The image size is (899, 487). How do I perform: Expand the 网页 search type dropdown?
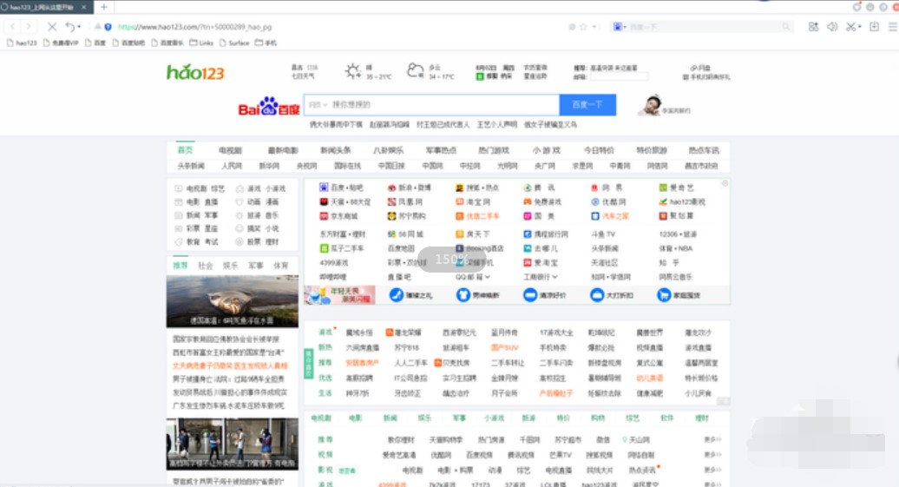pyautogui.click(x=316, y=105)
